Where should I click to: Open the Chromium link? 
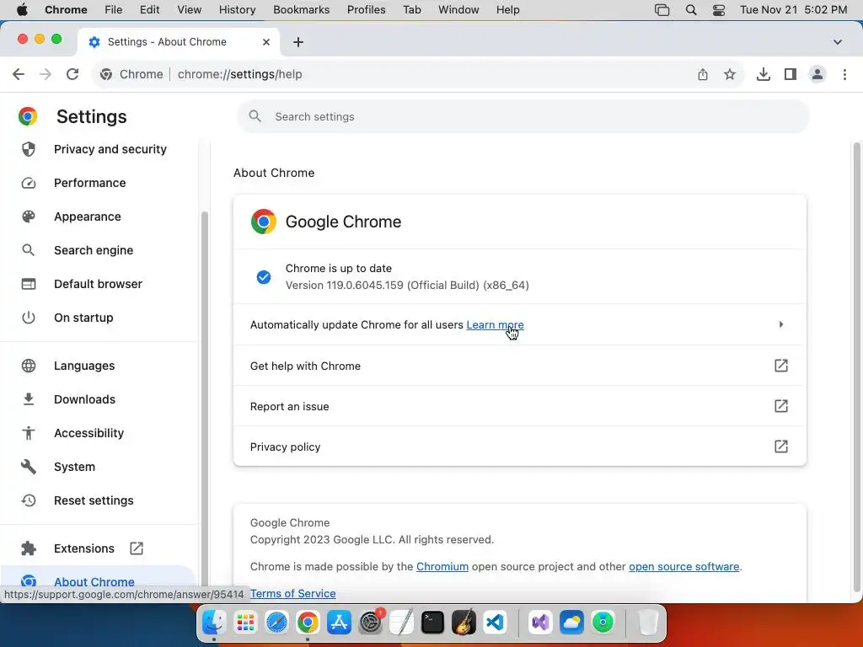pos(442,567)
